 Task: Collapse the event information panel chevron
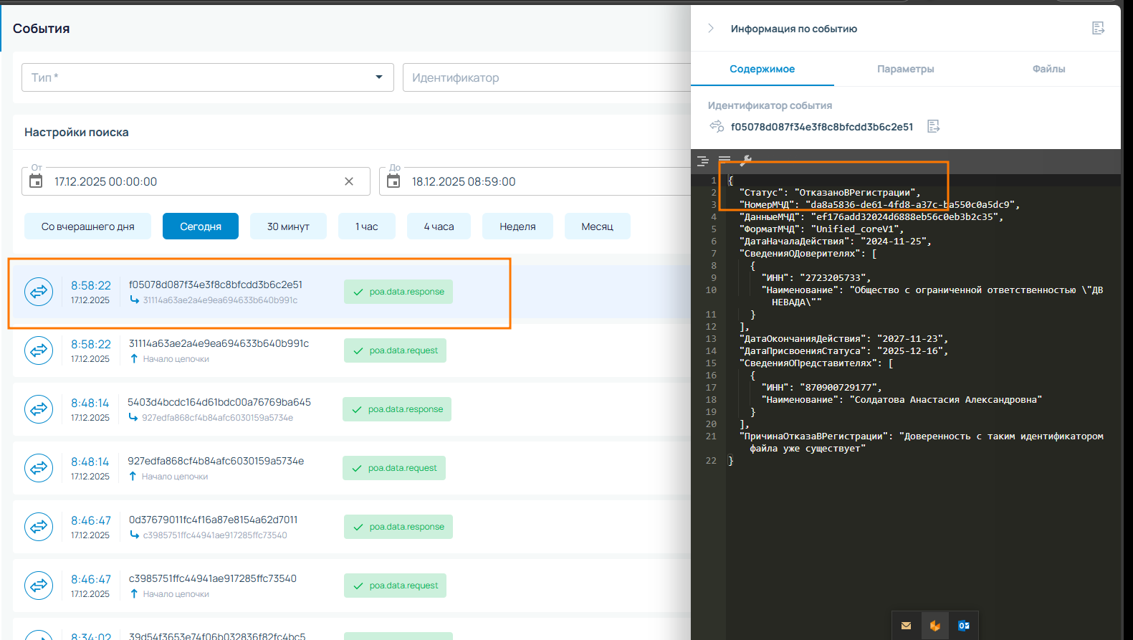click(x=711, y=29)
